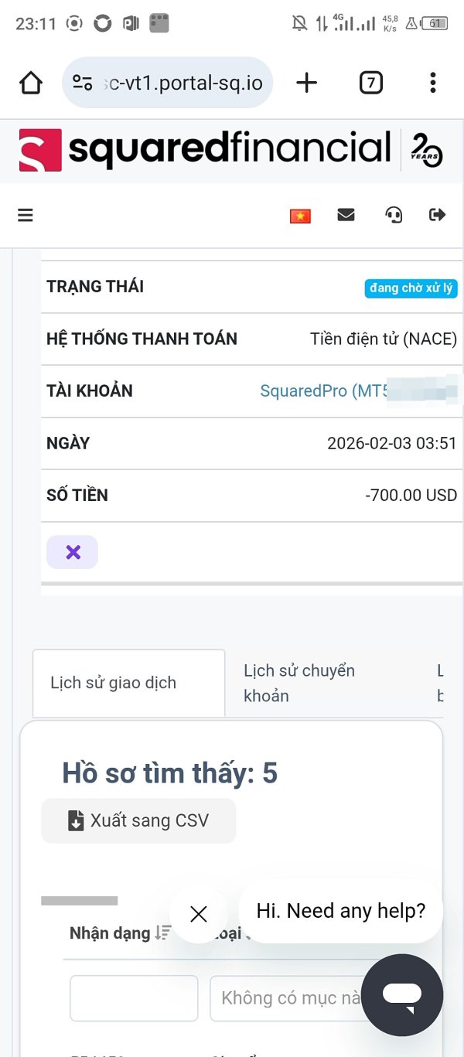Screen dimensions: 464x1057
Task: Open a new browser tab
Action: tap(307, 83)
